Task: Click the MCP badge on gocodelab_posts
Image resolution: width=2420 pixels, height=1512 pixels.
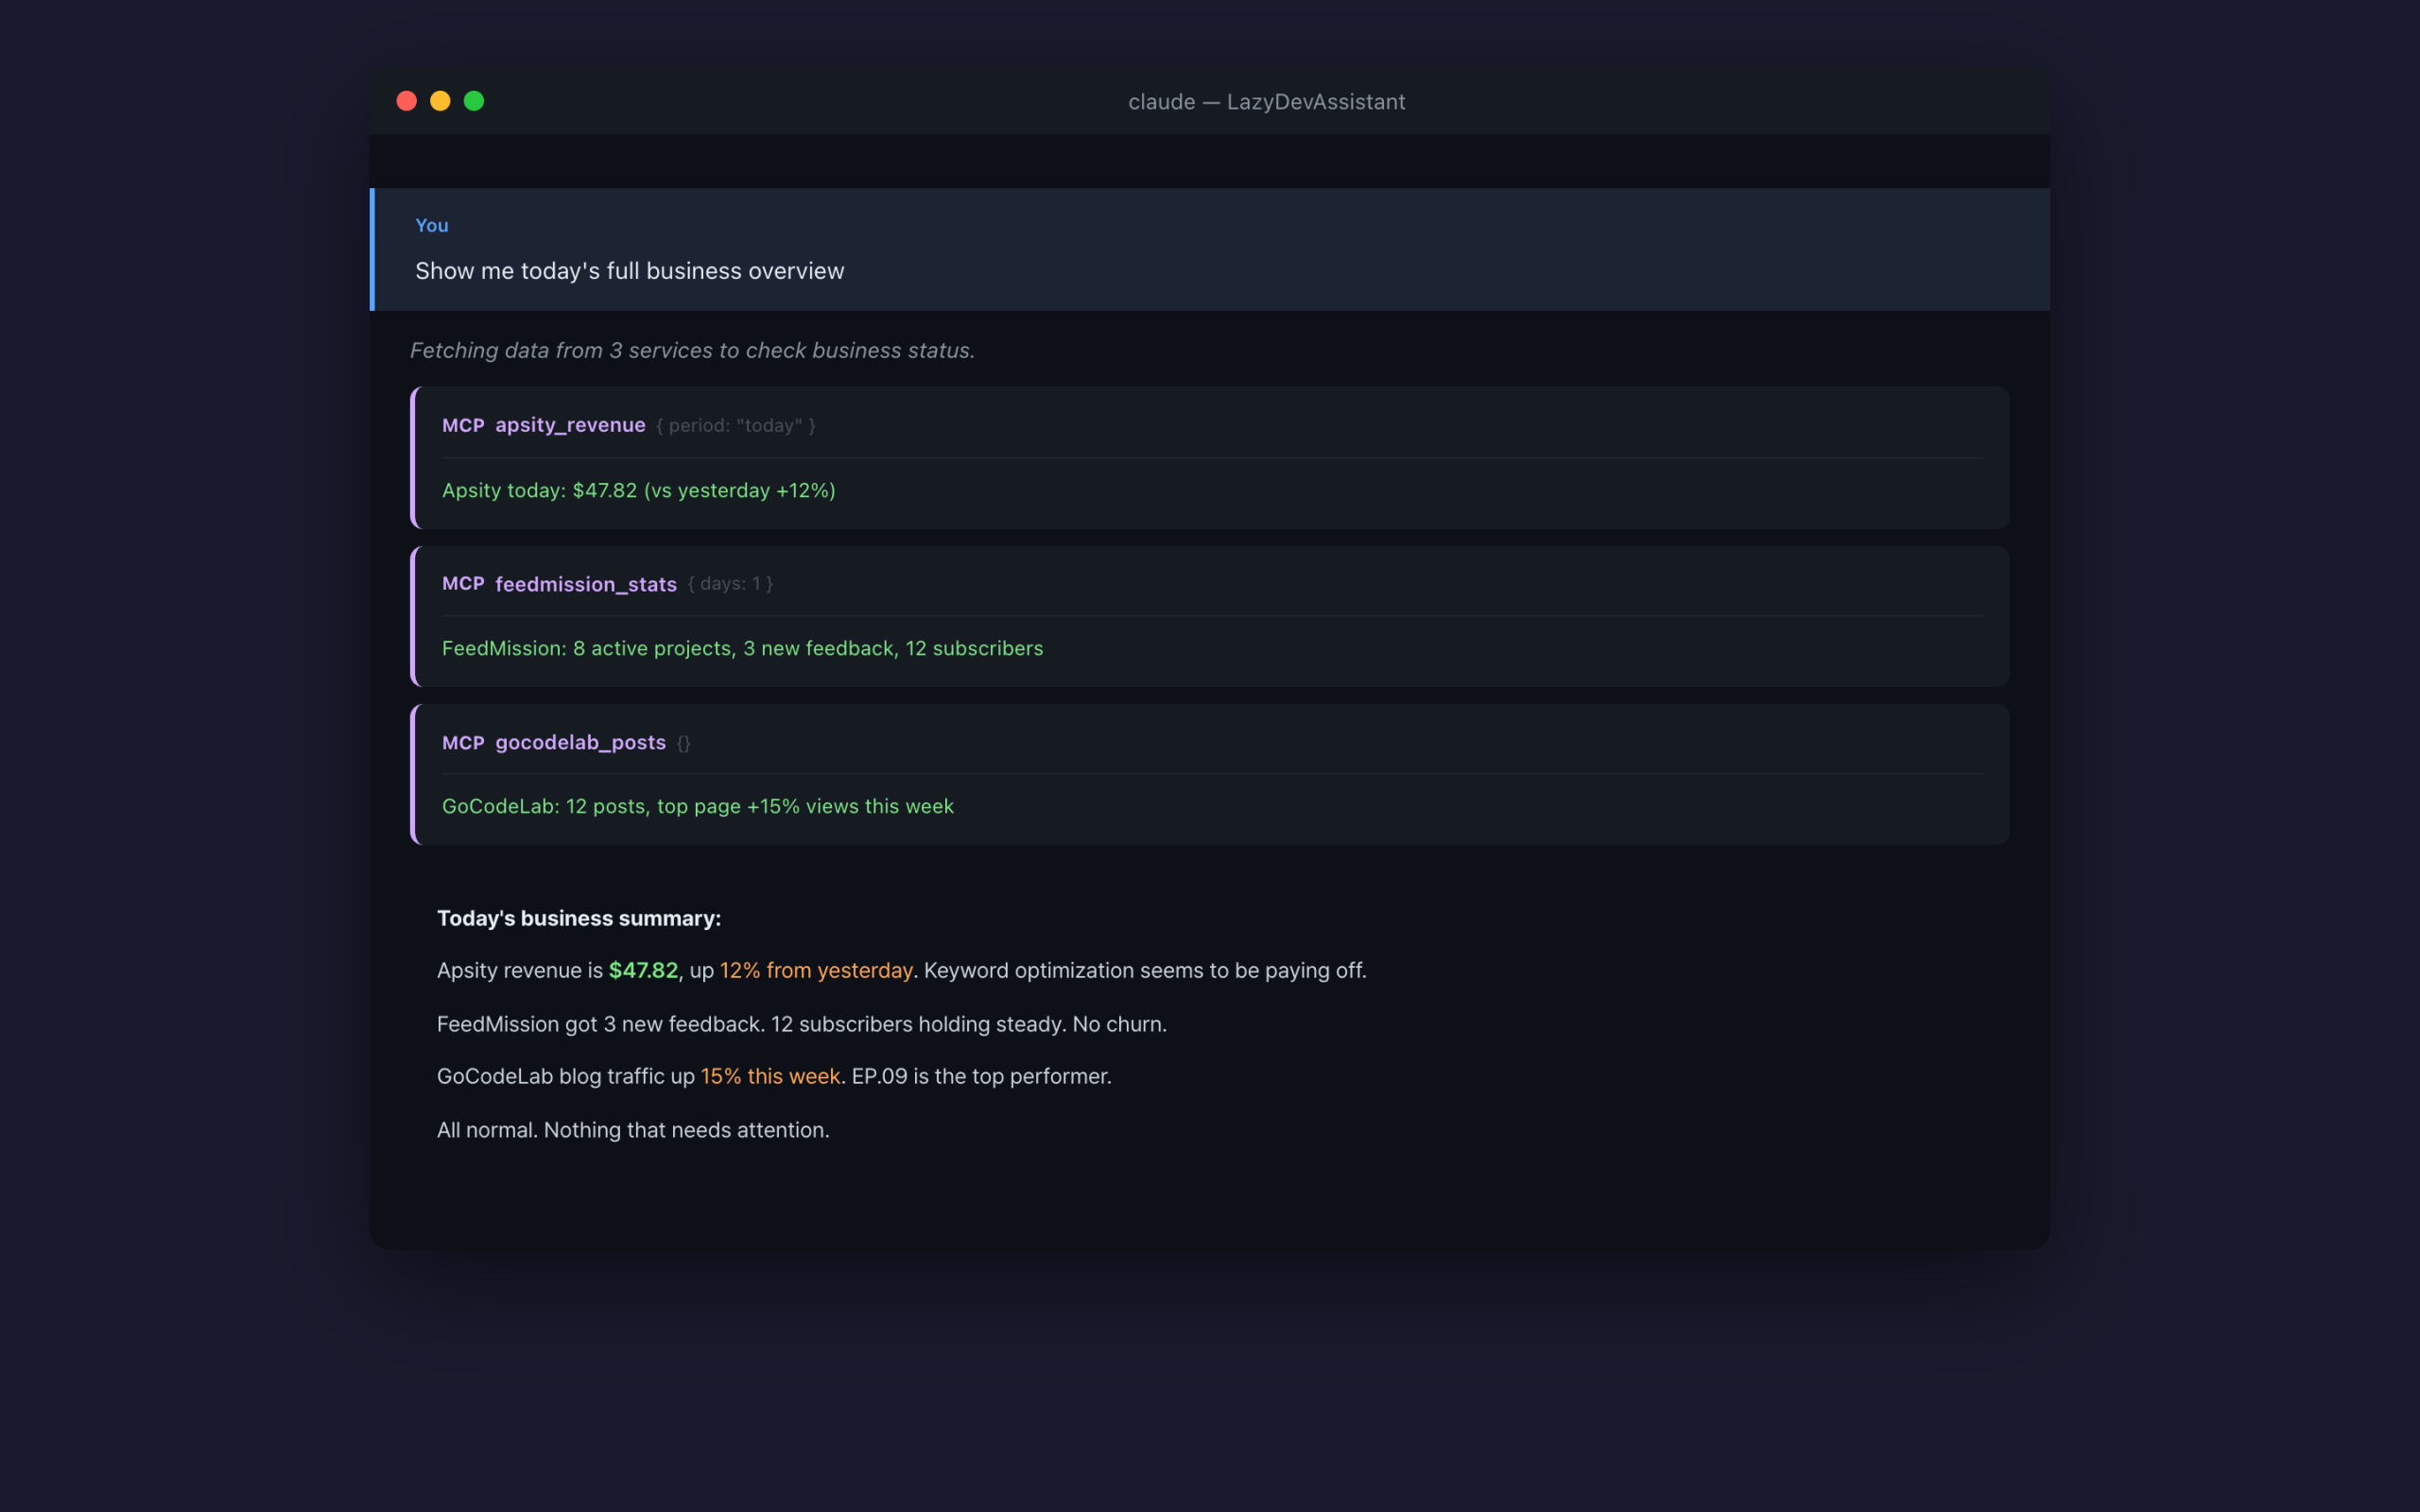Action: [x=463, y=742]
